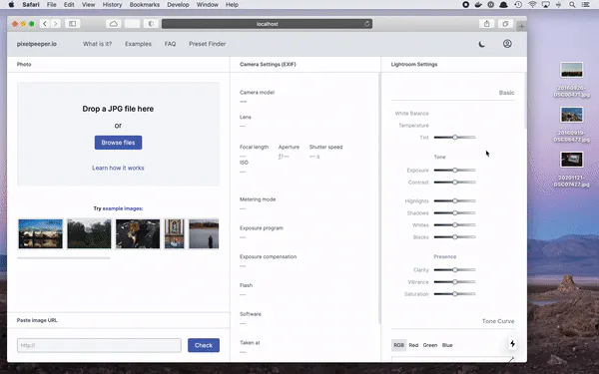Choose the third example image thumbnail
The width and height of the screenshot is (599, 374).
(138, 233)
